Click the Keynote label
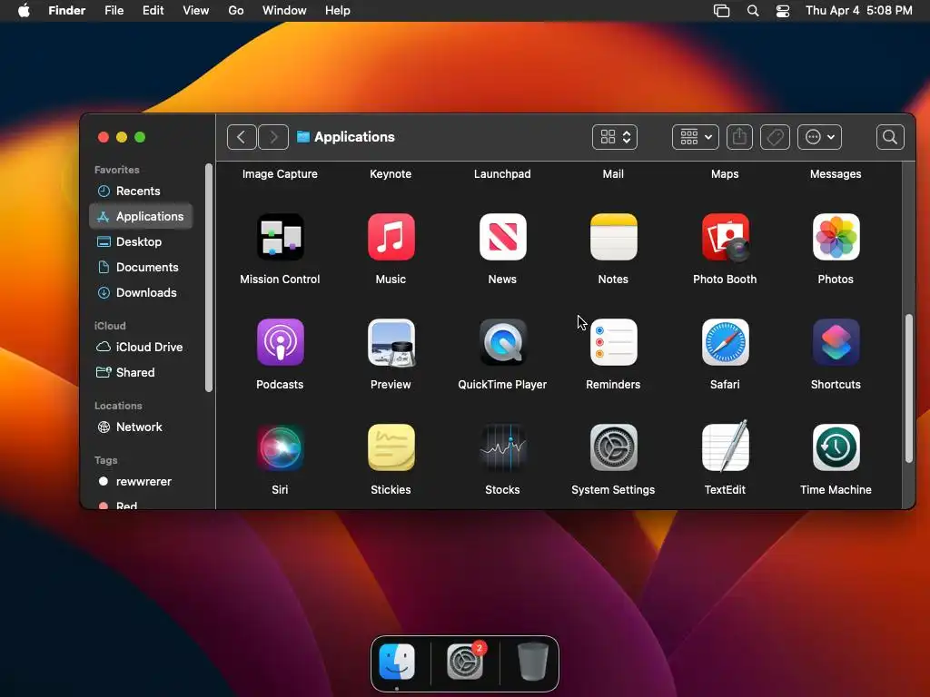The image size is (930, 697). pyautogui.click(x=391, y=173)
